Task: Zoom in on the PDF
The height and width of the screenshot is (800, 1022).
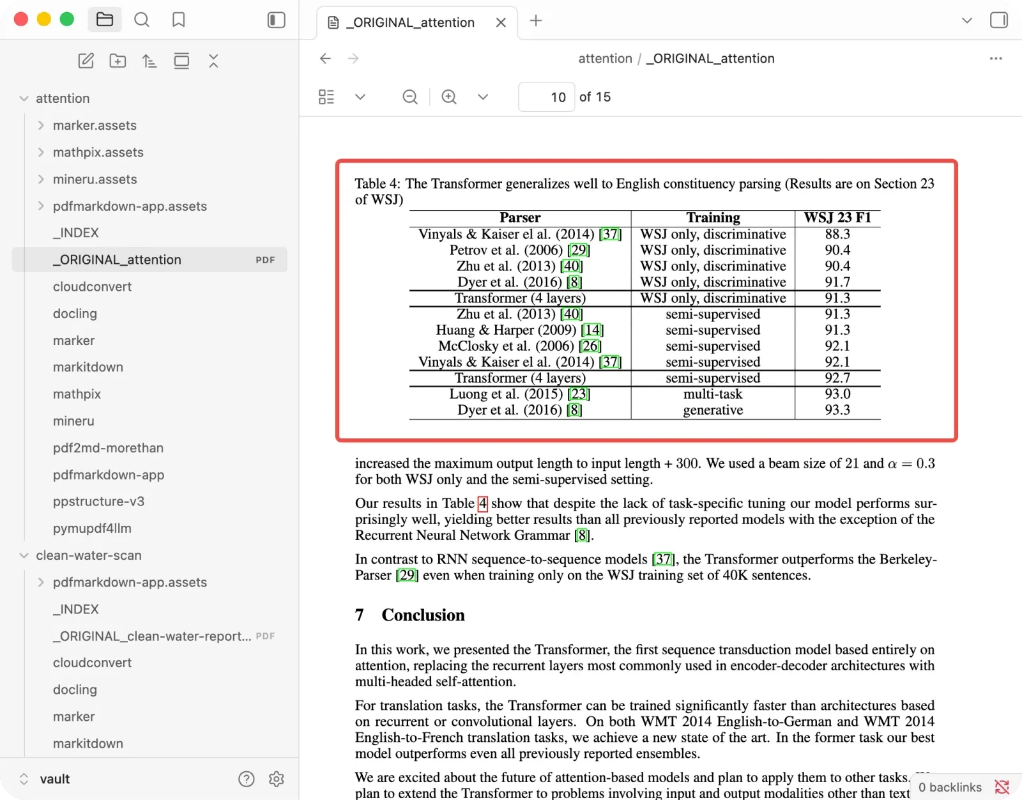Action: click(449, 97)
